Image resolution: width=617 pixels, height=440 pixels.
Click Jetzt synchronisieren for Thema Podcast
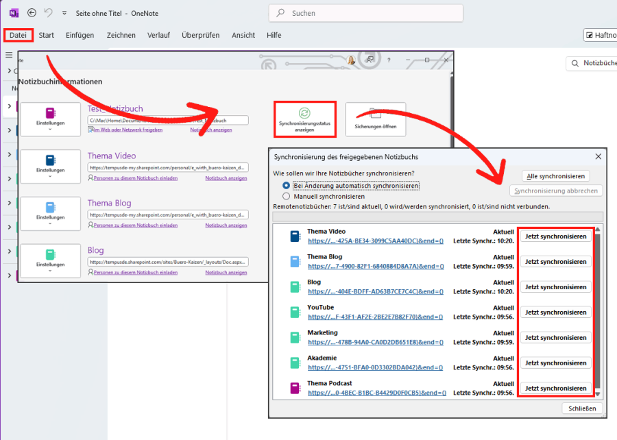(x=555, y=388)
